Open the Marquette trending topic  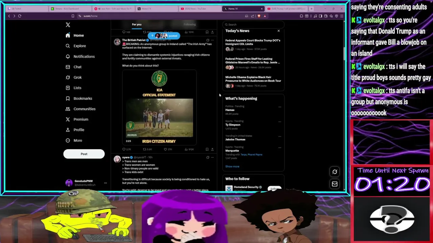232,151
